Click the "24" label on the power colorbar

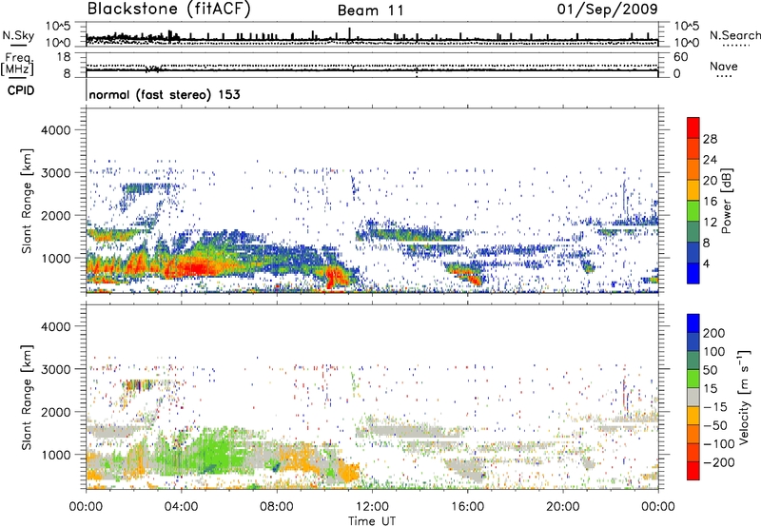710,160
